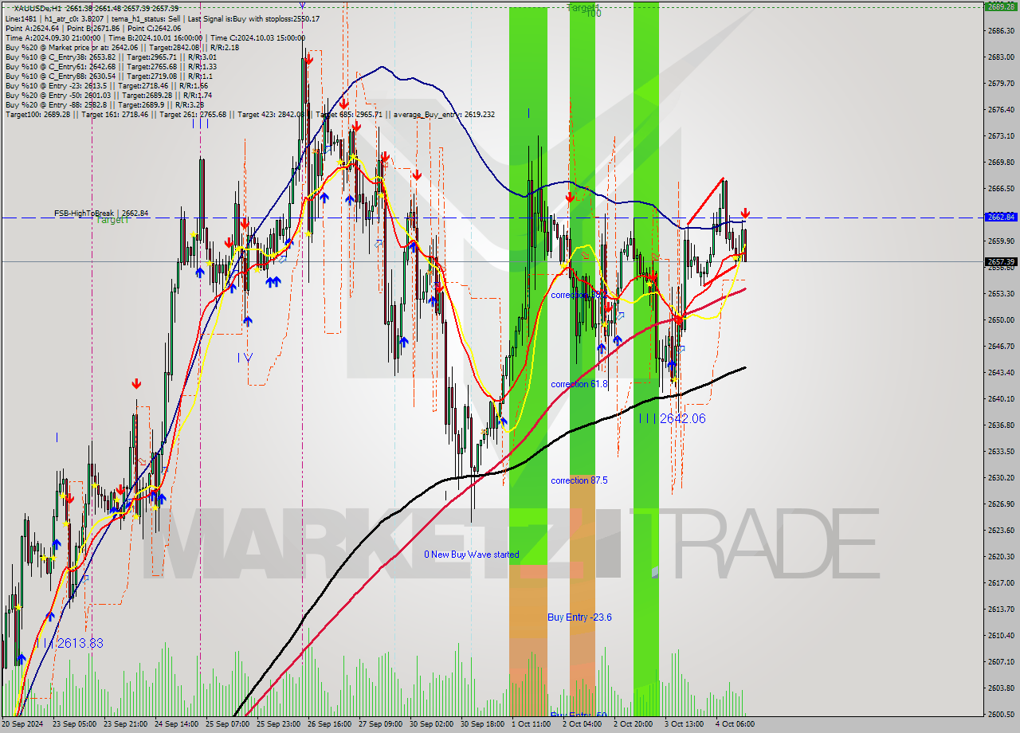Viewport: 1020px width, 733px height.
Task: Click the '4 Oct 06:00' time axis label
Action: (x=736, y=724)
